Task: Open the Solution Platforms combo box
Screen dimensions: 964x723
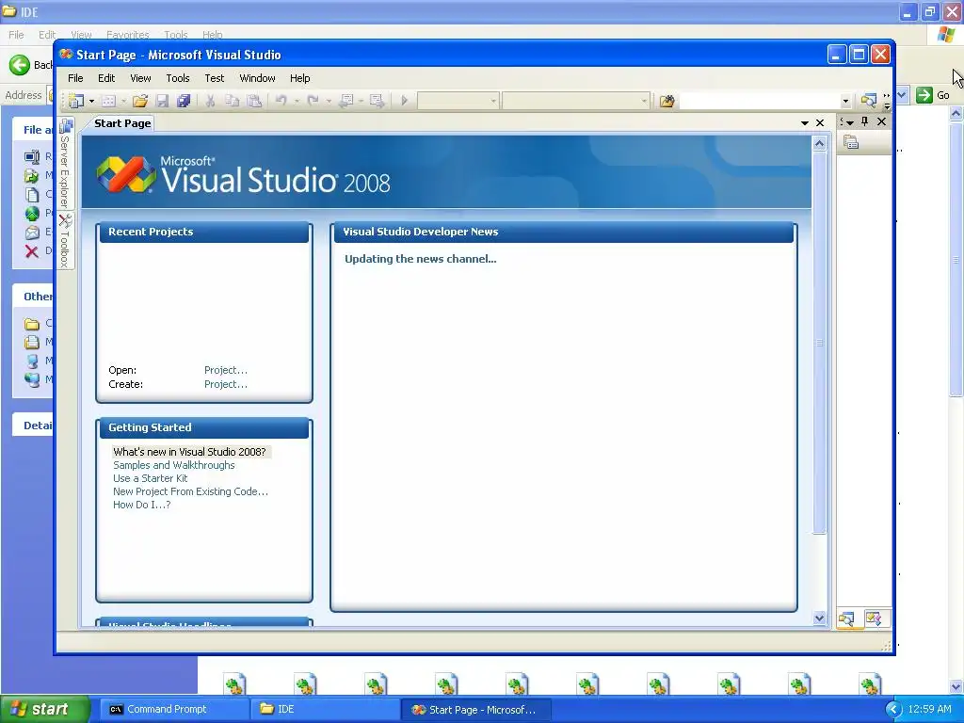Action: coord(576,101)
